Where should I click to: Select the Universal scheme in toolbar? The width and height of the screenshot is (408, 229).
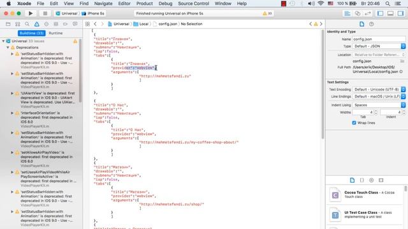tap(67, 13)
